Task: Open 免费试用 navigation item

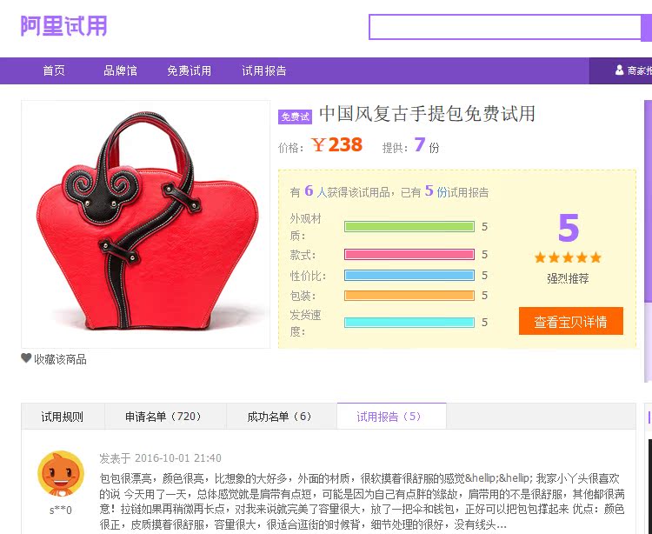Action: point(190,70)
